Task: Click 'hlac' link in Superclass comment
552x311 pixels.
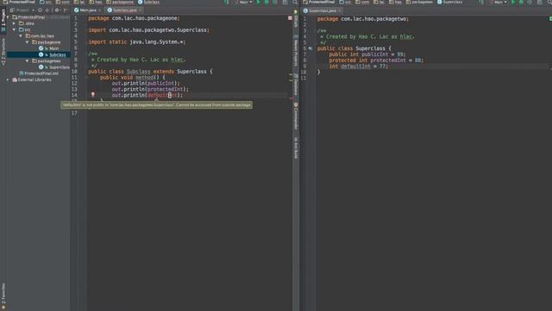Action: point(406,36)
